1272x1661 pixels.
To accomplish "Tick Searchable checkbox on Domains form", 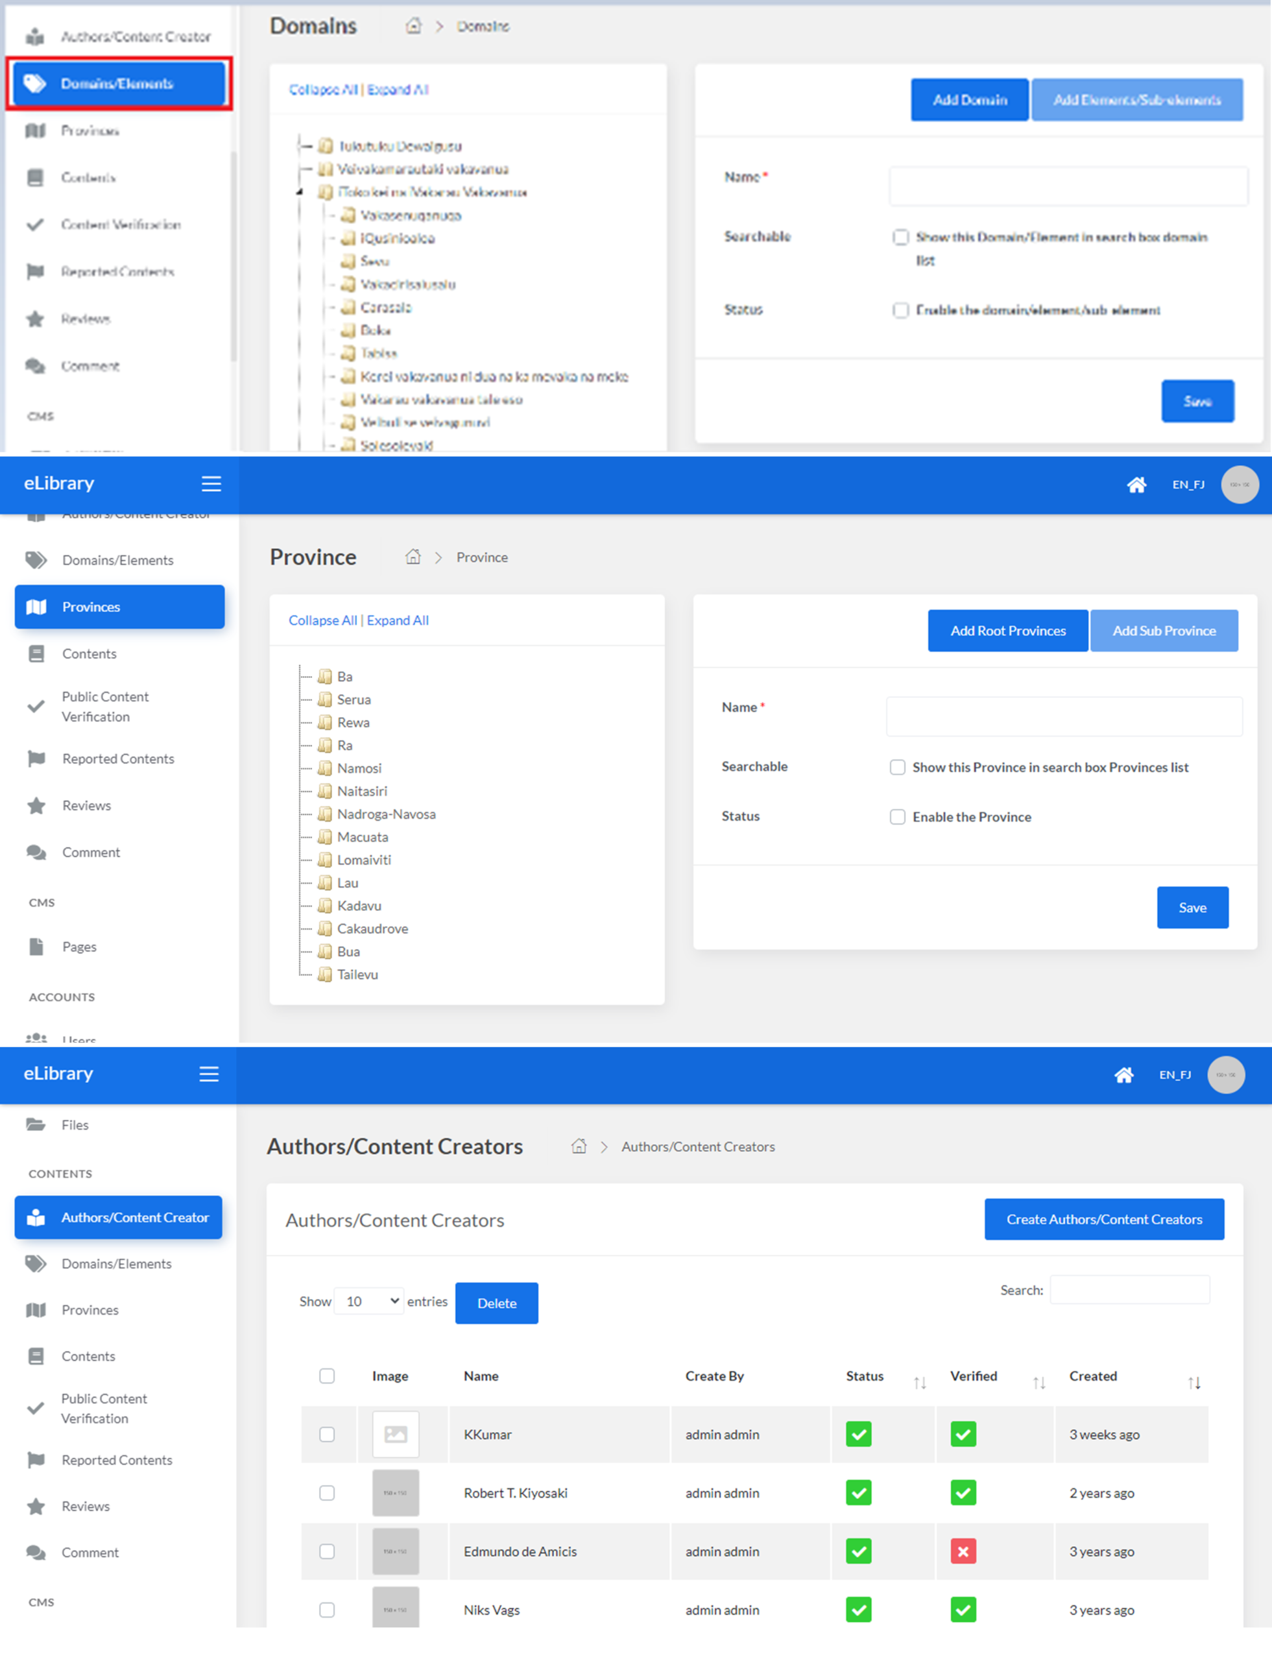I will (x=900, y=237).
